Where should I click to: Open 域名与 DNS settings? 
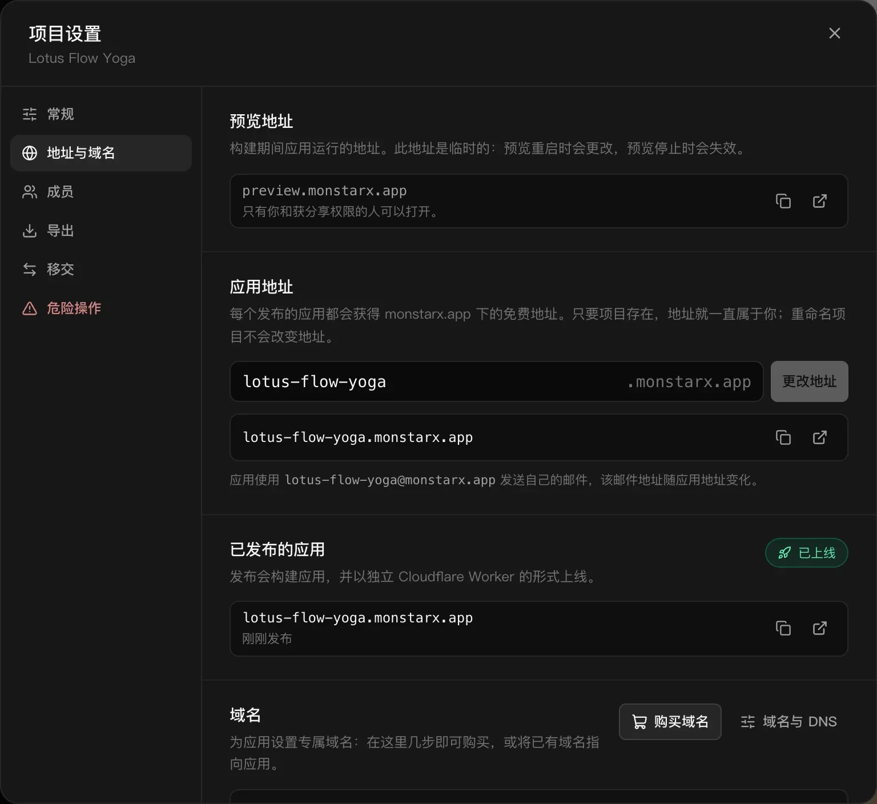pos(789,722)
